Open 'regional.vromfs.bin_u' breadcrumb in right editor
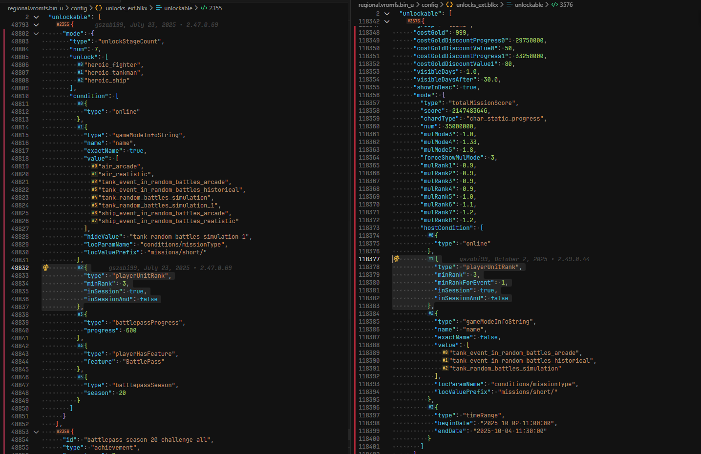 (386, 5)
